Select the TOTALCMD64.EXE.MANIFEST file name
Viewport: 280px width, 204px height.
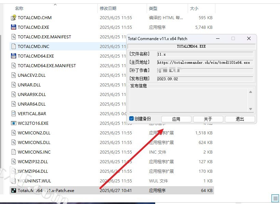pos(47,66)
